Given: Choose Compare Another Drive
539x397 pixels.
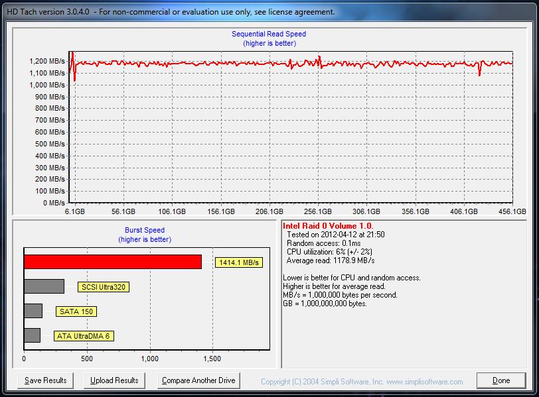Looking at the screenshot, I should [x=198, y=380].
